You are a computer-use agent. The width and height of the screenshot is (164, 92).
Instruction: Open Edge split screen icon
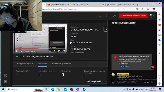coord(137,9)
